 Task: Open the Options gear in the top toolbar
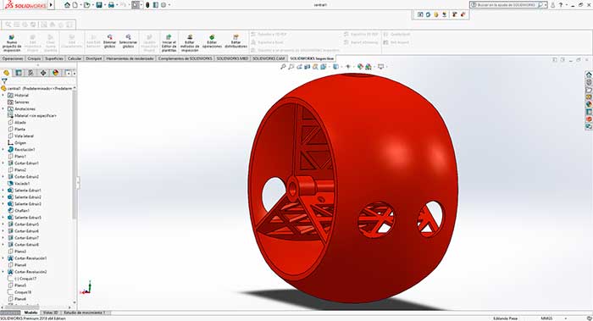[163, 5]
